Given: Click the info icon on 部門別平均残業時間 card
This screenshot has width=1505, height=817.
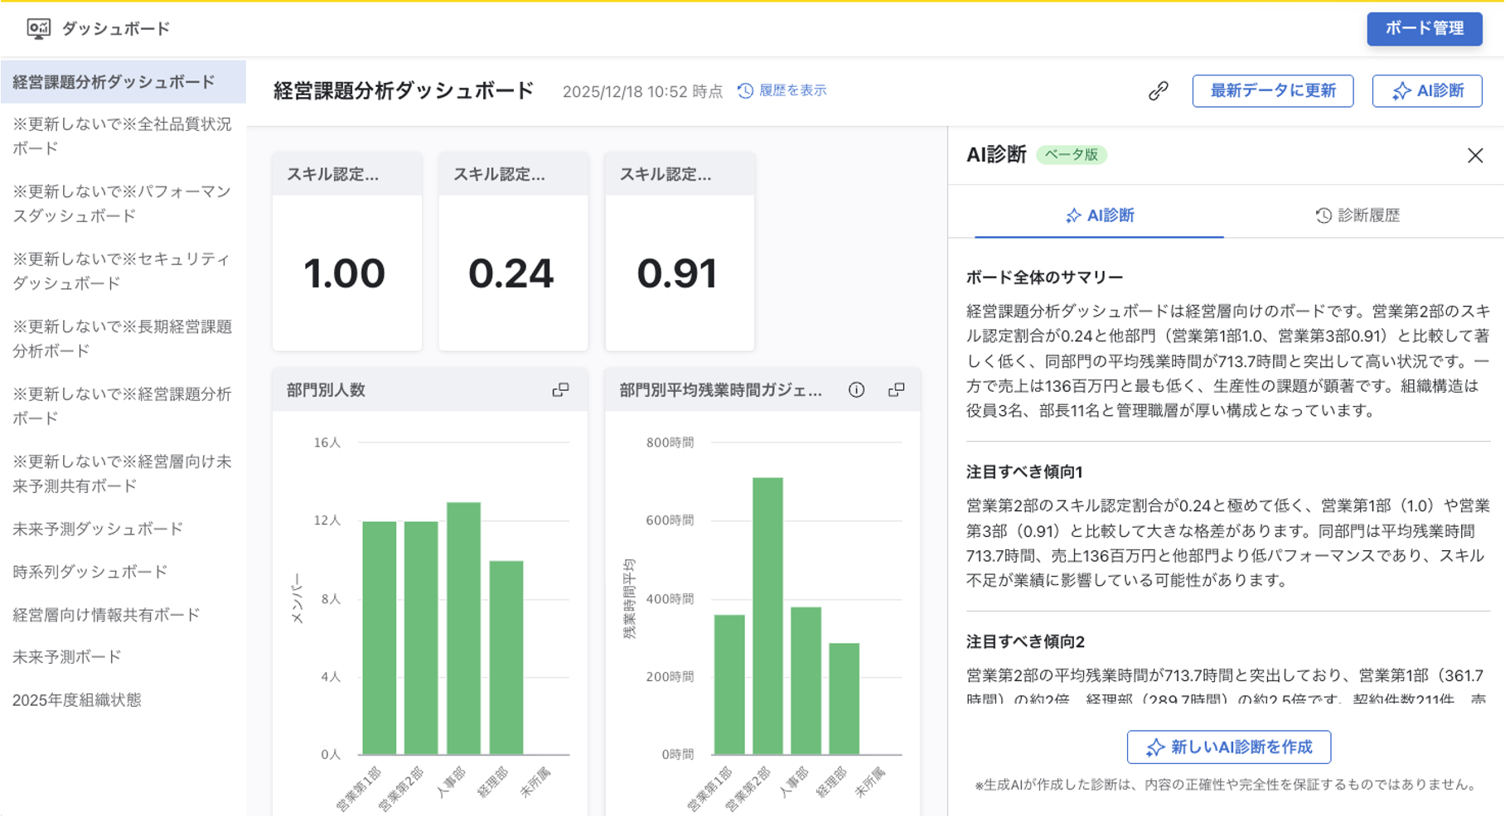Looking at the screenshot, I should pos(856,390).
